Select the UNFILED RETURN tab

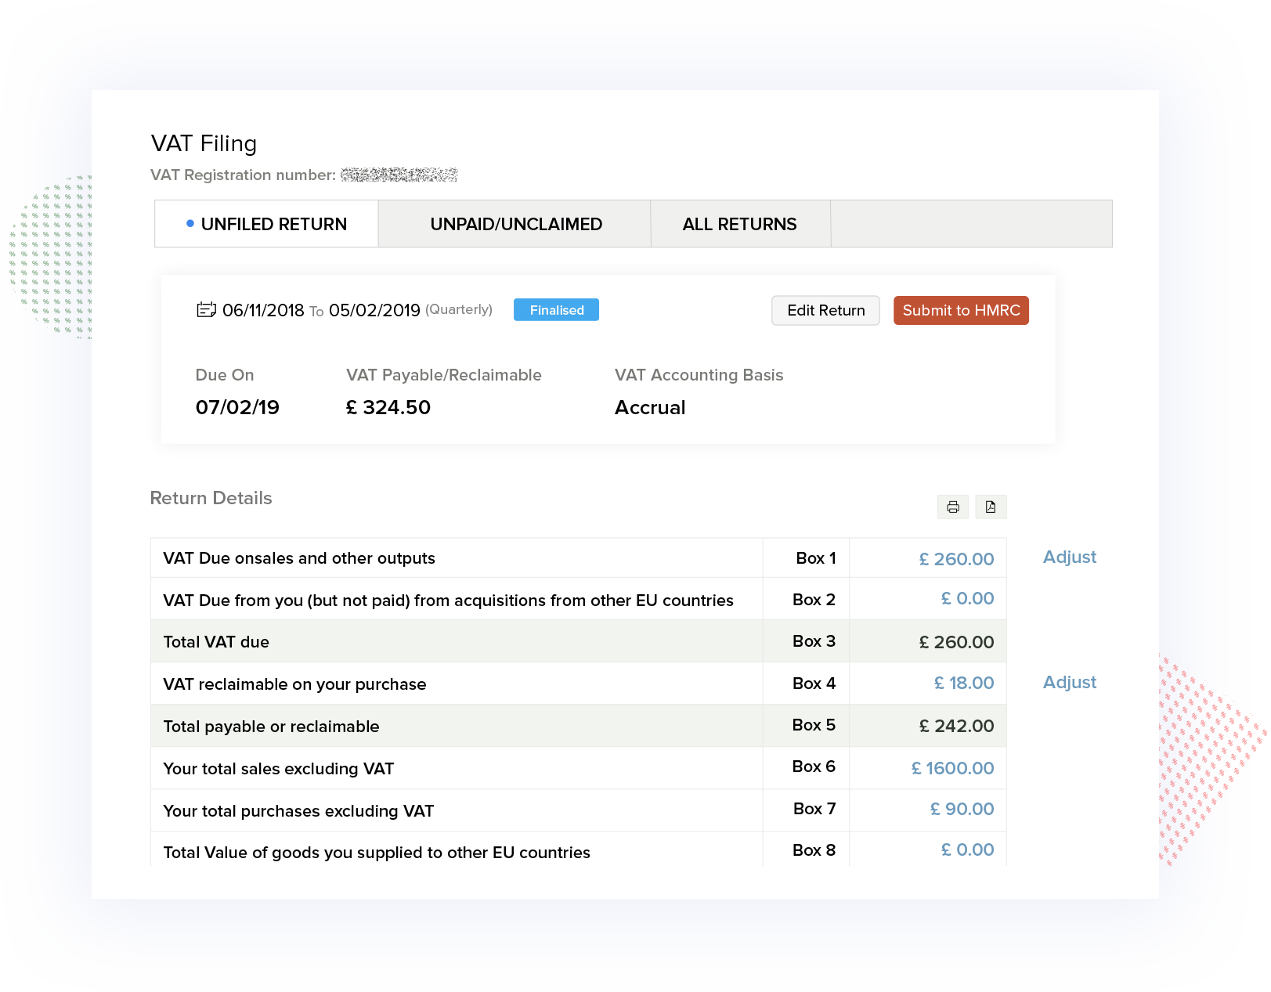(x=274, y=224)
